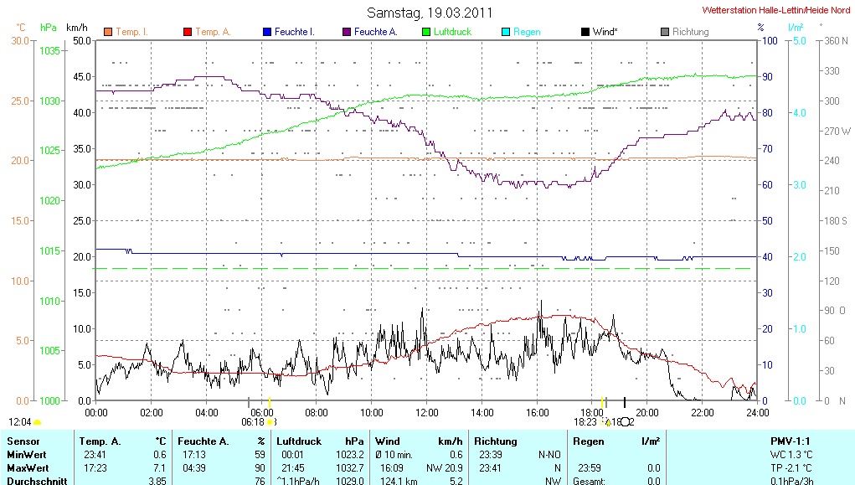Click the black Wind legend swatch
The width and height of the screenshot is (855, 485).
click(x=585, y=32)
